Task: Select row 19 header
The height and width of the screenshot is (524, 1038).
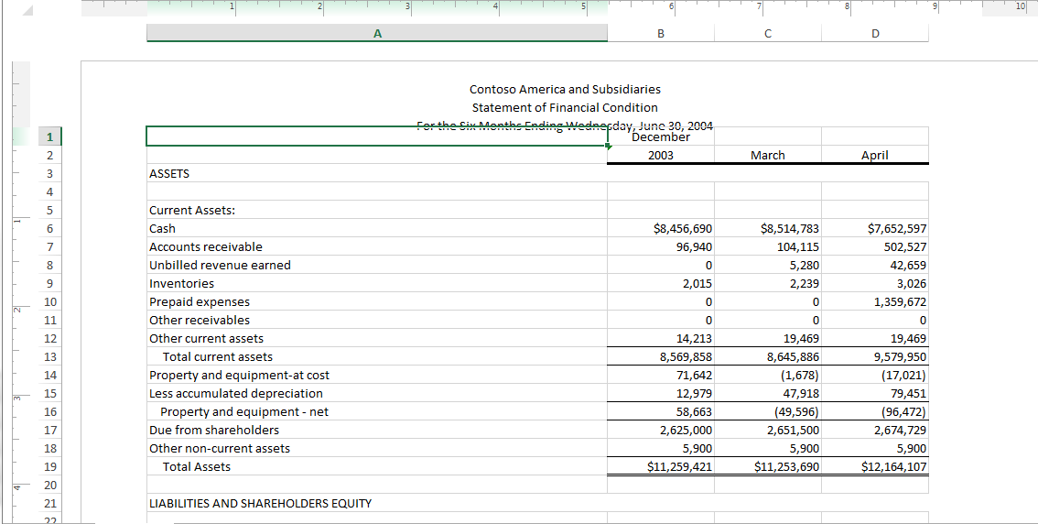Action: (x=49, y=466)
